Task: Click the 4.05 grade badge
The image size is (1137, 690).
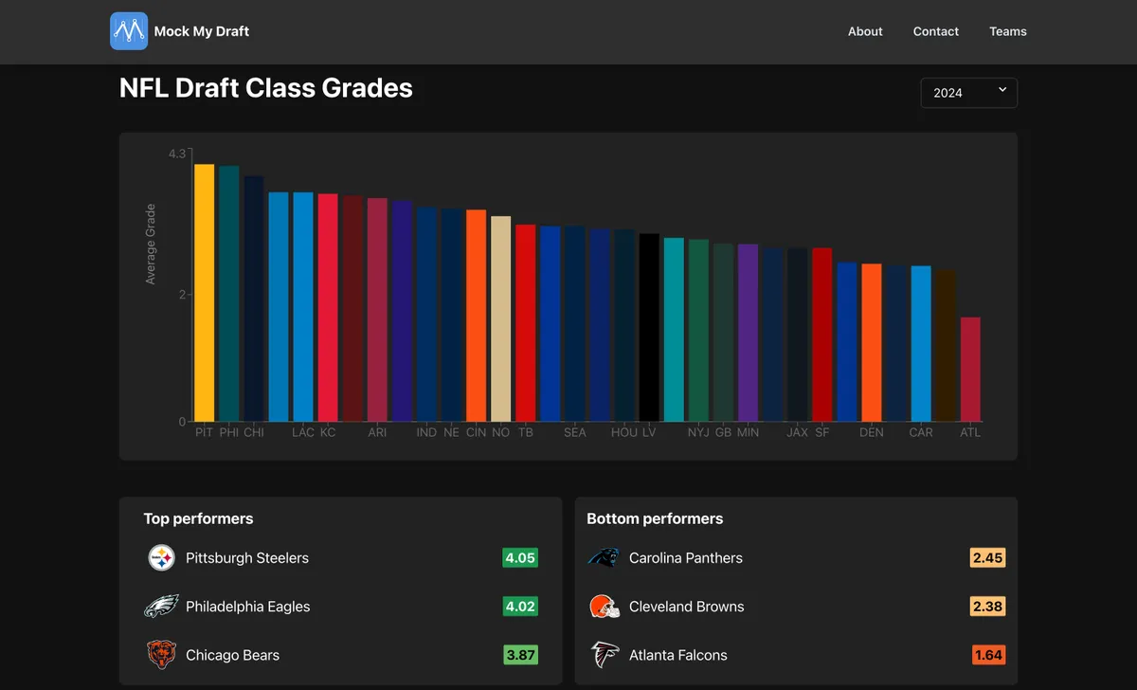Action: point(520,558)
